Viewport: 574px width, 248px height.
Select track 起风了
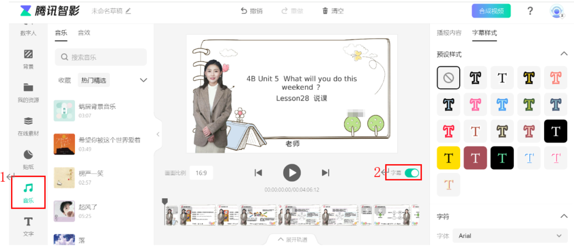click(x=100, y=211)
